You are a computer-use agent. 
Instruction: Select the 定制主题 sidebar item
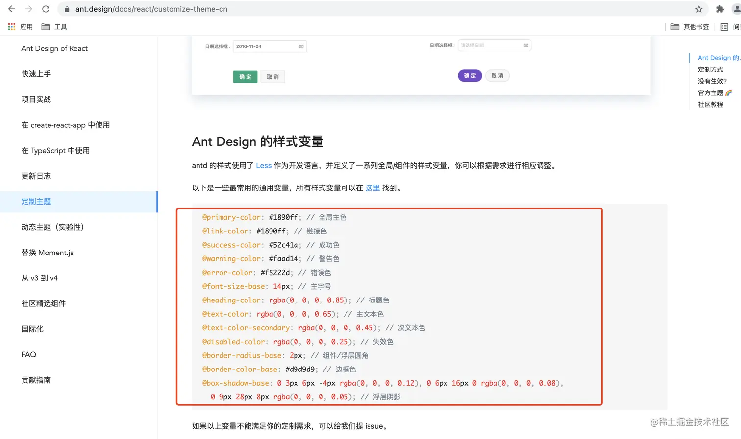[x=79, y=202]
